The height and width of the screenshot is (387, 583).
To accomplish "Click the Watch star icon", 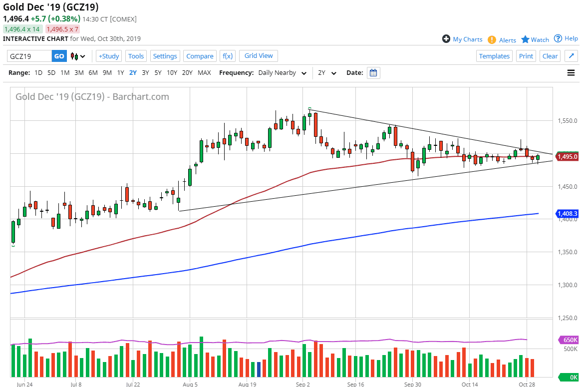I will click(525, 39).
